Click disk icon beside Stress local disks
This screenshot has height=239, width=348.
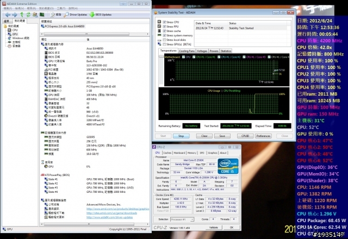(159, 40)
